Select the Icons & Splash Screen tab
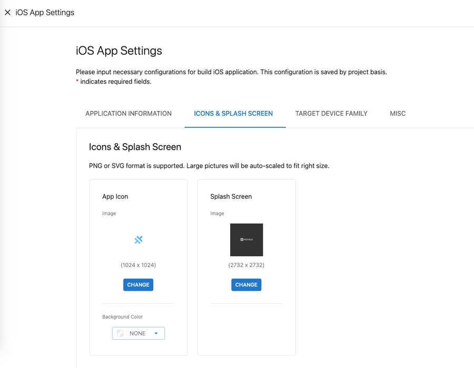Screen dimensions: 474x368 pyautogui.click(x=233, y=114)
